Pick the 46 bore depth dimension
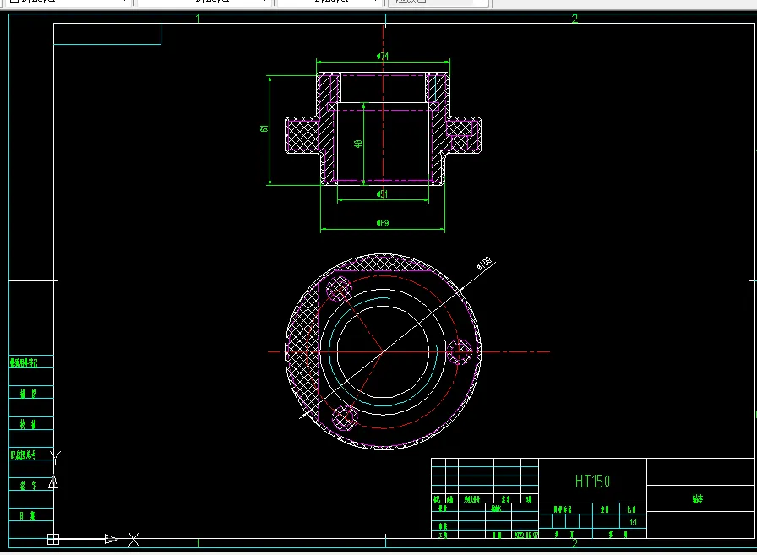This screenshot has height=555, width=757. coord(357,144)
